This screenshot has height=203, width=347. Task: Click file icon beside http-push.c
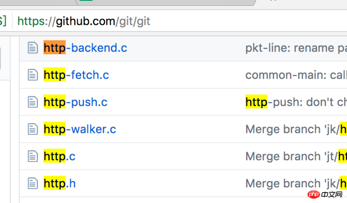tap(33, 102)
